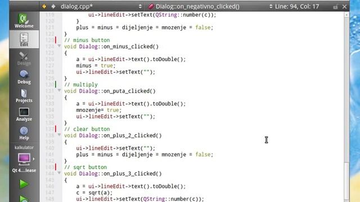
Task: Go back in navigation history
Action: coord(44,6)
